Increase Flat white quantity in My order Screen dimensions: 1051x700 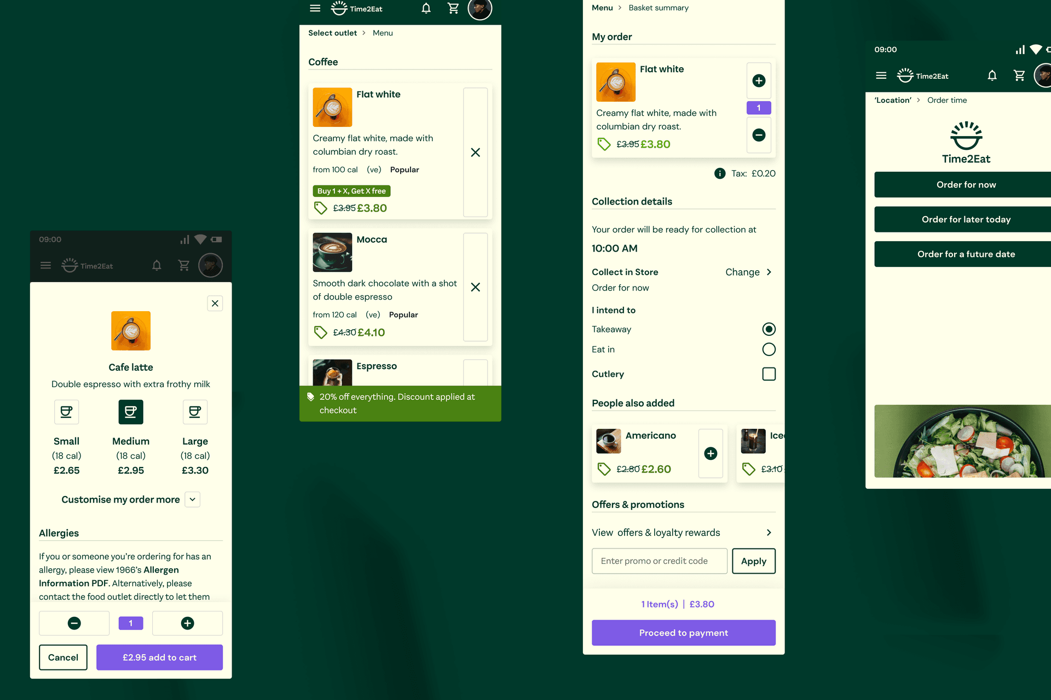[x=759, y=81]
